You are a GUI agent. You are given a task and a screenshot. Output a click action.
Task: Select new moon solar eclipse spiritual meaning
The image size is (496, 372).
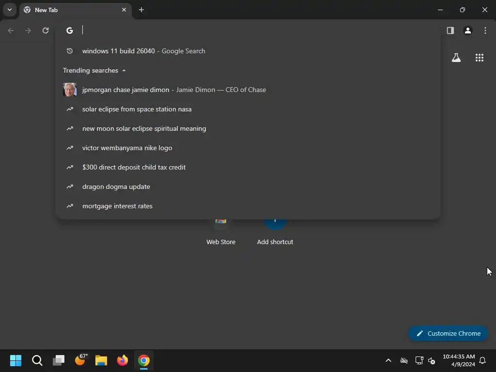click(x=248, y=128)
